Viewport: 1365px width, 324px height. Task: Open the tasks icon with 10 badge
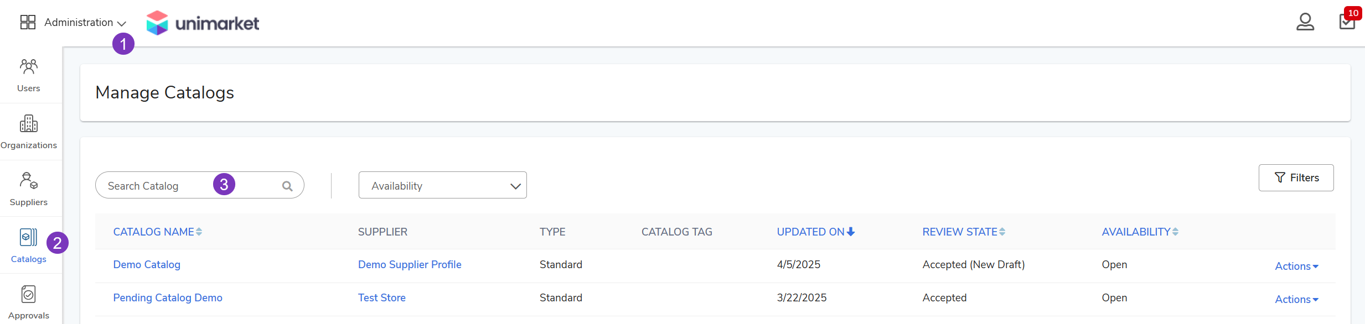point(1347,21)
